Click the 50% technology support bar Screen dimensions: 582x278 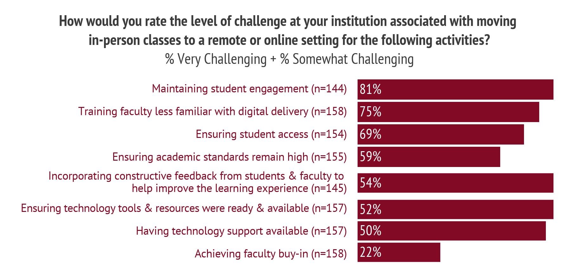tap(452, 231)
